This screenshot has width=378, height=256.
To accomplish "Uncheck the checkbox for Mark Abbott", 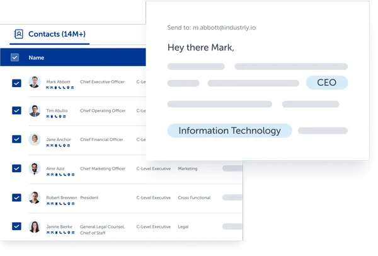I will click(x=16, y=83).
